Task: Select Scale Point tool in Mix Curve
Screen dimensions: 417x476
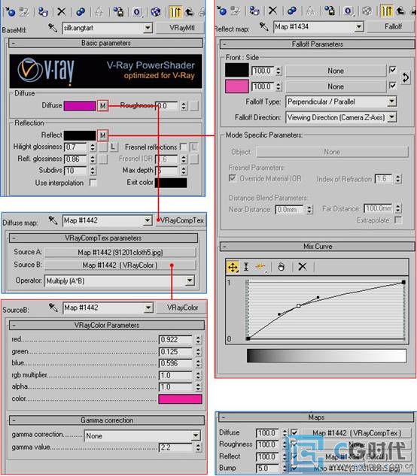Action: pos(246,267)
